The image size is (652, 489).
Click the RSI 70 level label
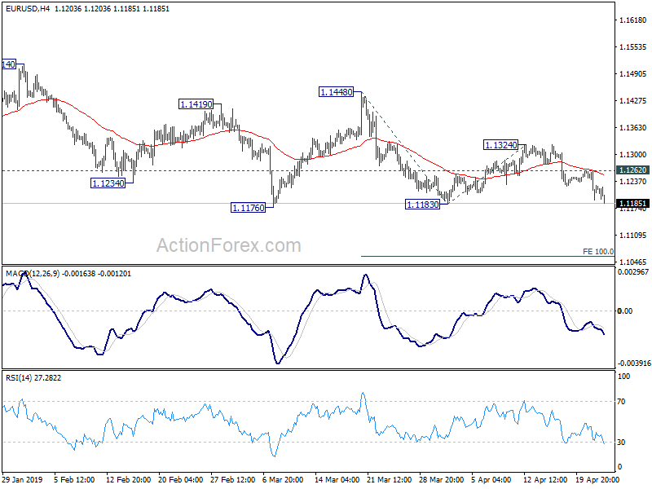tap(621, 401)
